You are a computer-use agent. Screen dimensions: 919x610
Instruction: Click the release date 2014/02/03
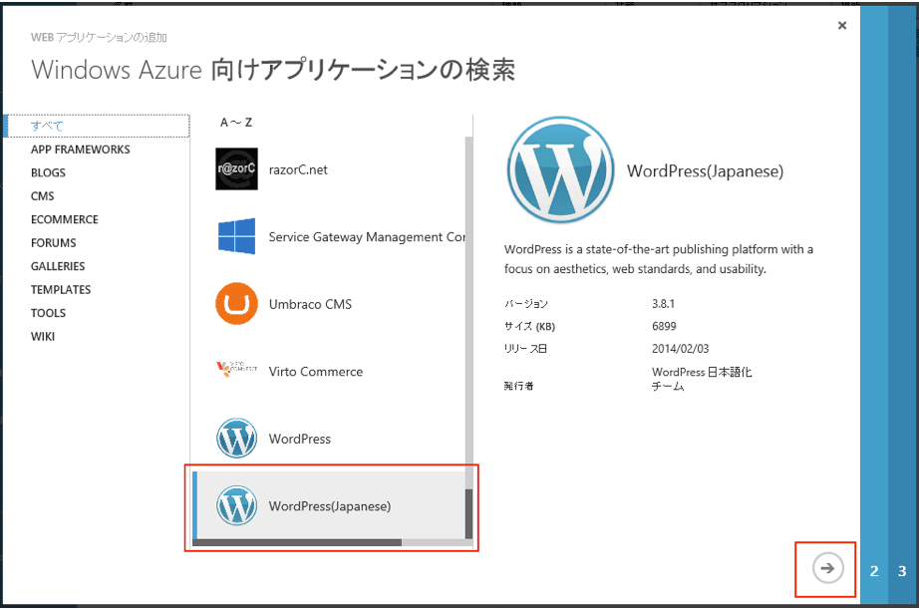click(x=680, y=349)
